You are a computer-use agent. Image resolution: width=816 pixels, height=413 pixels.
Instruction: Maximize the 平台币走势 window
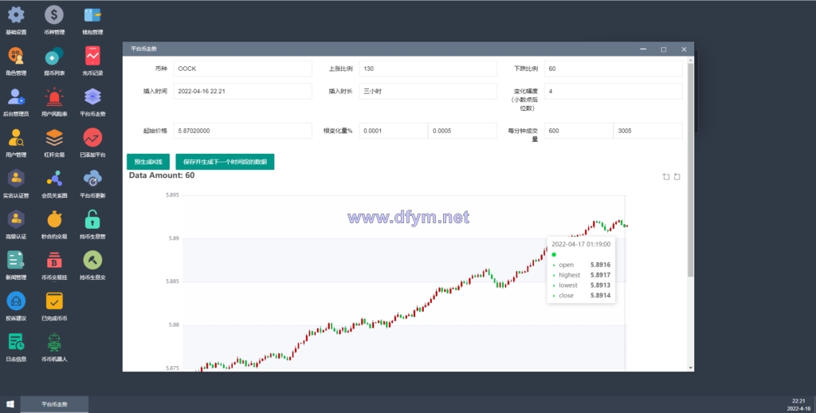pyautogui.click(x=664, y=49)
